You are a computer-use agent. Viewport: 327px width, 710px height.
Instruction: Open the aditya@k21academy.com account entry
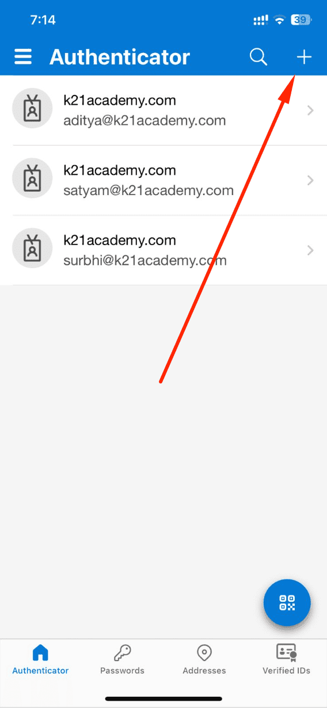163,110
